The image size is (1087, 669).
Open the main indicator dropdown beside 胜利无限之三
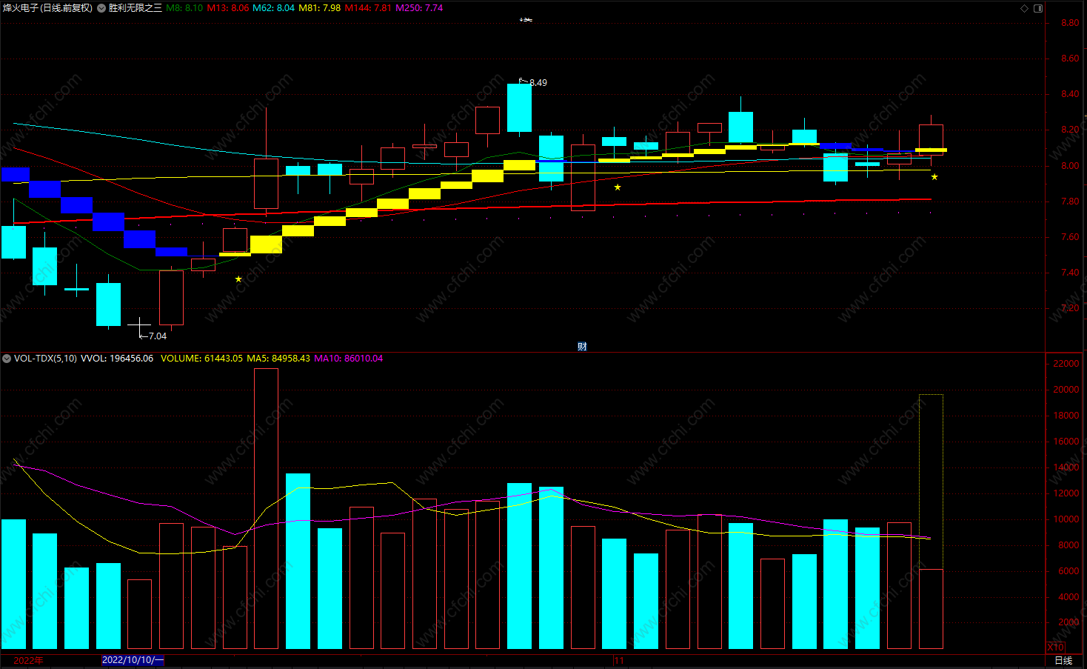coord(101,8)
